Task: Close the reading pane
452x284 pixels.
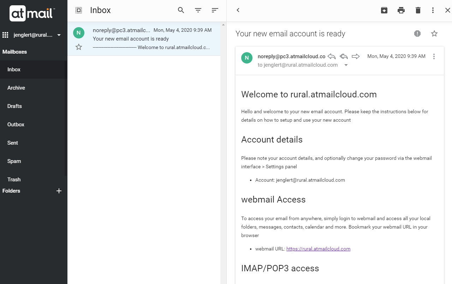Action: [x=447, y=10]
